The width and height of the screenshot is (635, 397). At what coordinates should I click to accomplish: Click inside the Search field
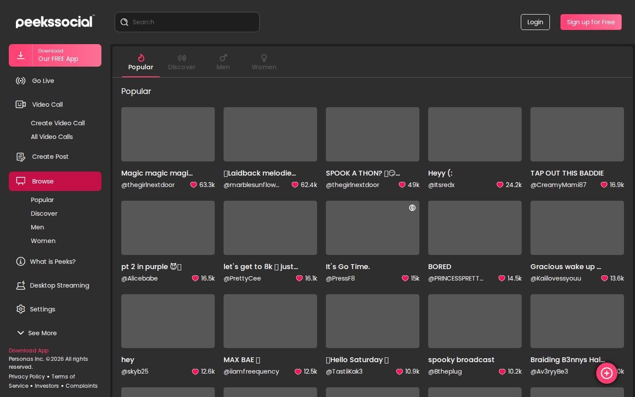(x=187, y=22)
